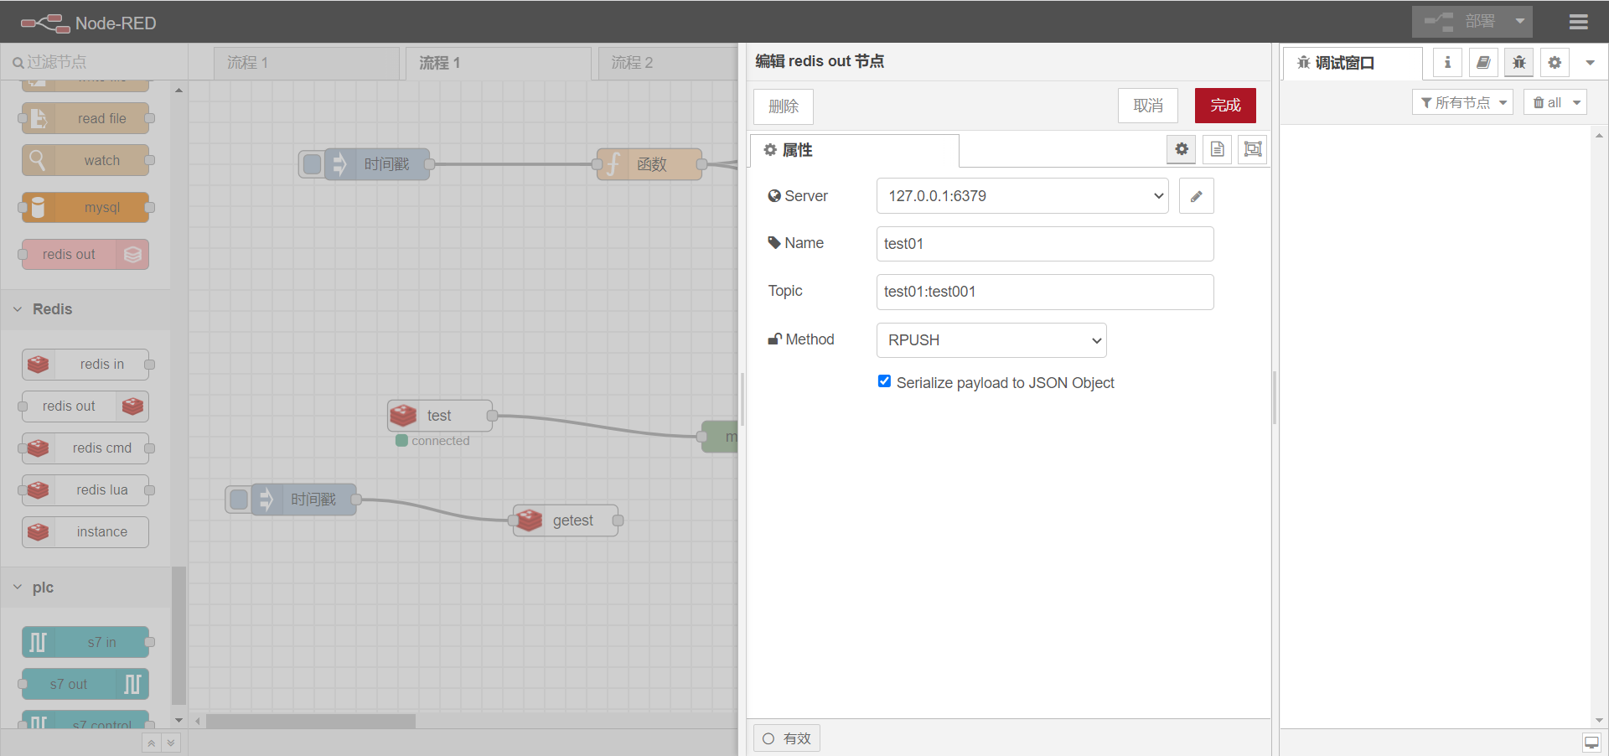This screenshot has width=1609, height=756.
Task: Open node documentation via book icon
Action: [x=1483, y=62]
